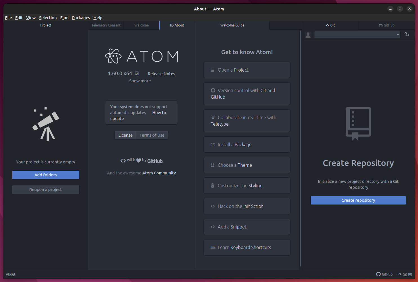The width and height of the screenshot is (418, 282).
Task: Expand the Hack on the Init Script card
Action: coord(247,206)
